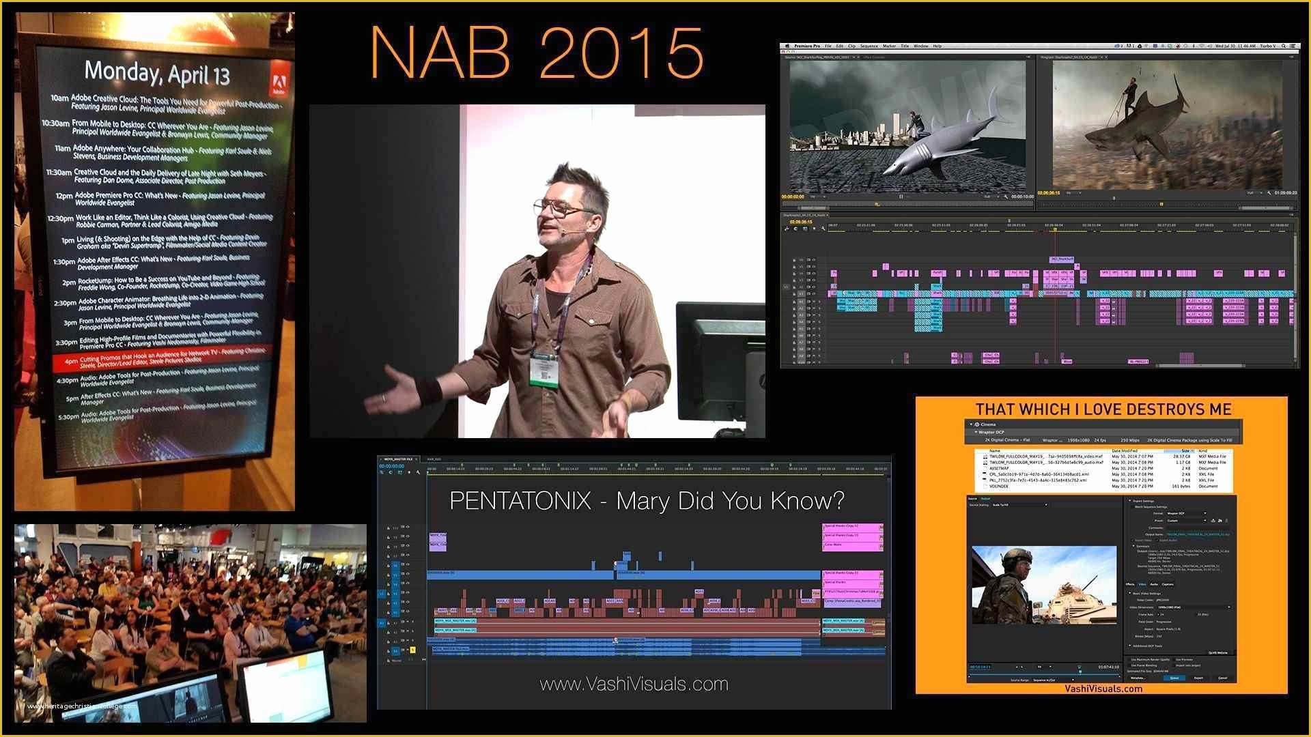
Task: Select the VOLINDEX file row
Action: coord(1105,486)
